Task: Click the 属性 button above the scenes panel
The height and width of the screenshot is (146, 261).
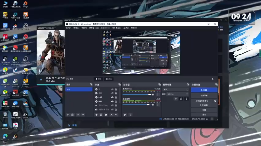Action: [98, 79]
